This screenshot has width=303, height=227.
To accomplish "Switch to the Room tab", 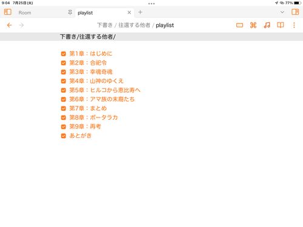I will (x=25, y=13).
